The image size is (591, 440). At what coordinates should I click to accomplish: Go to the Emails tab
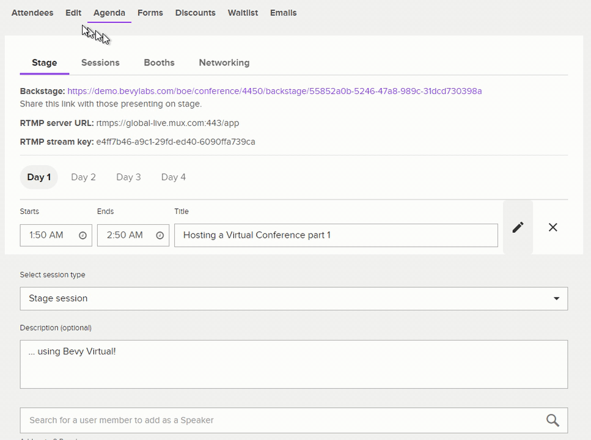284,13
